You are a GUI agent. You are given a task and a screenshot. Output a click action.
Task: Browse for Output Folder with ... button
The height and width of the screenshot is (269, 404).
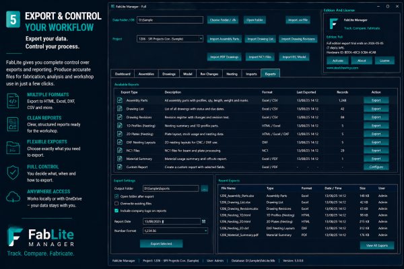click(204, 189)
